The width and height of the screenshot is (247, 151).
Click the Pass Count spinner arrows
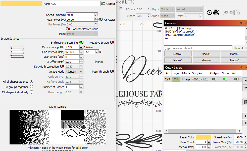209,142
